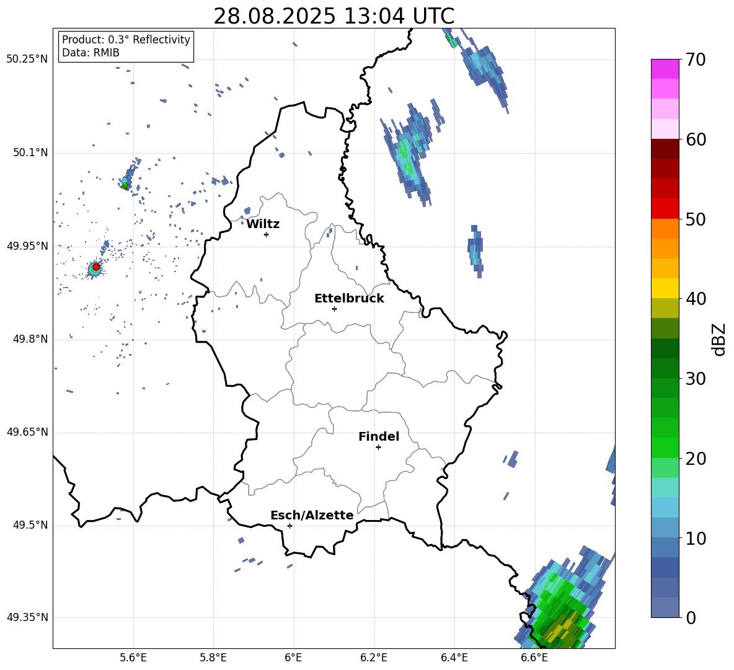Image resolution: width=734 pixels, height=670 pixels.
Task: Click the 49.95°N latitude label
Action: (x=27, y=246)
